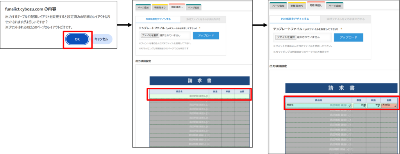Middle screenshot: click row 商品明細 繰返し[12]
Screen dimensions: 400x154
point(199,144)
